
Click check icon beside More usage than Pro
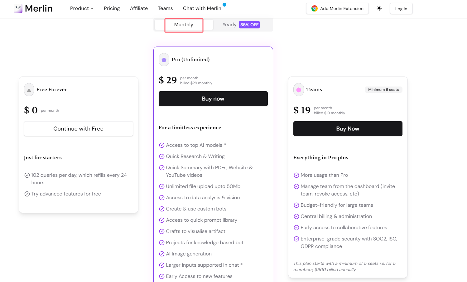(x=296, y=175)
